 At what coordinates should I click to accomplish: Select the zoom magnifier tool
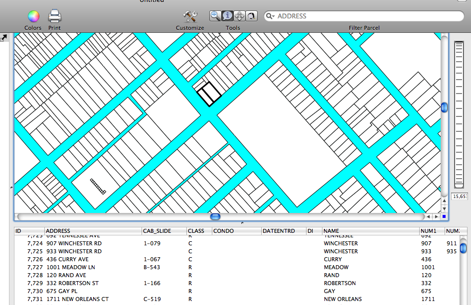point(215,16)
